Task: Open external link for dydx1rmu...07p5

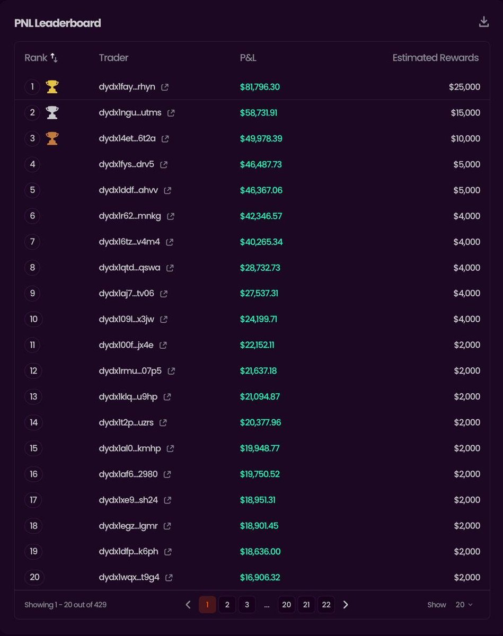Action: pyautogui.click(x=171, y=371)
